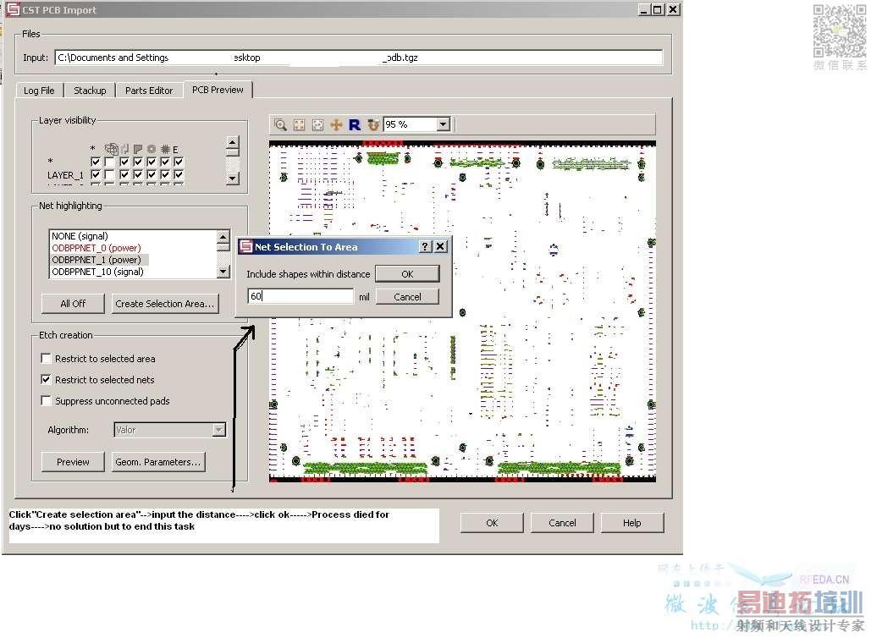Viewport: 871px width, 638px height.
Task: Open Geom. Parameters... dialog
Action: point(158,462)
